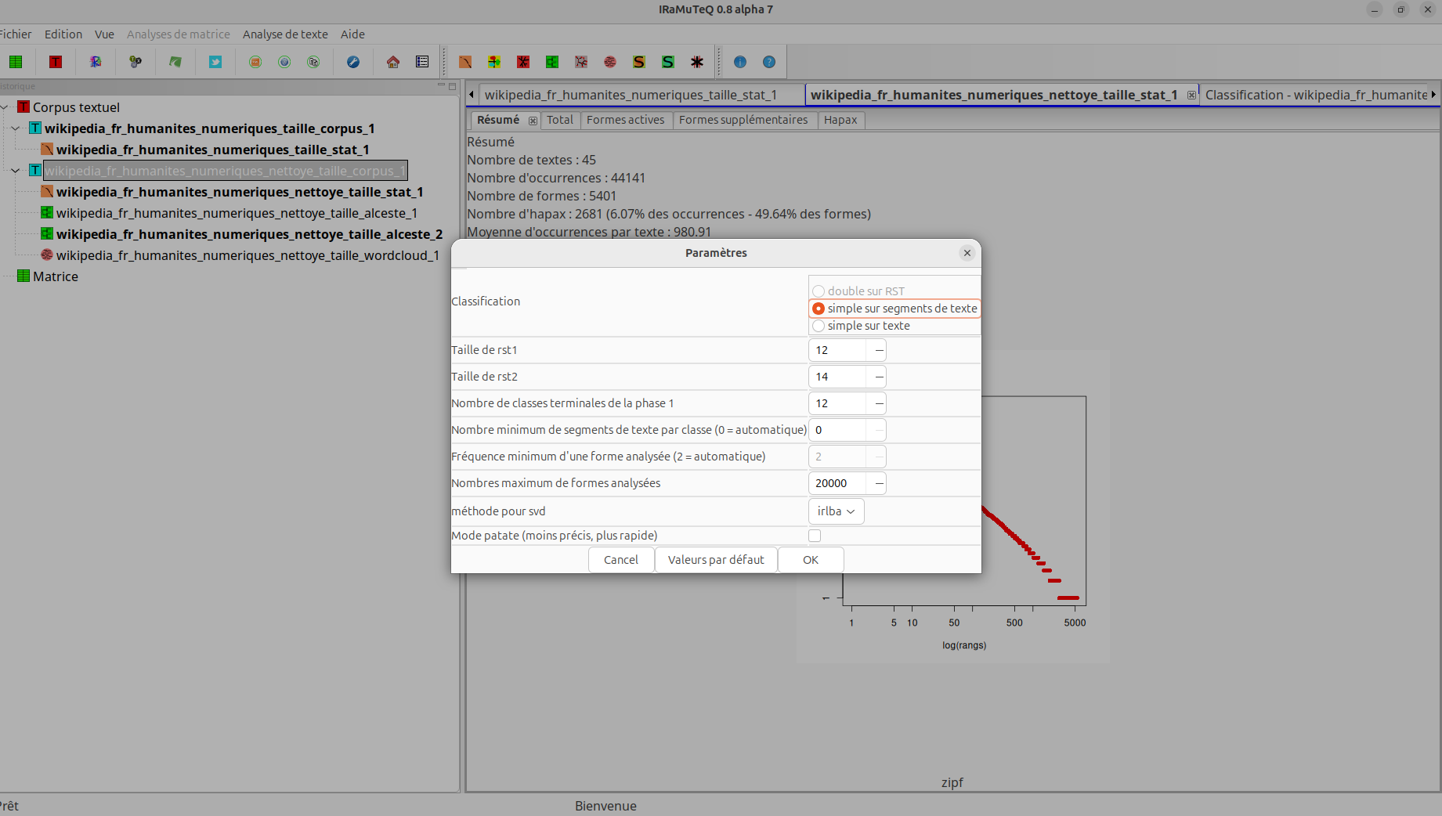This screenshot has width=1442, height=816.
Task: Decrease the Nombres maximum de formes stepper
Action: coord(879,483)
